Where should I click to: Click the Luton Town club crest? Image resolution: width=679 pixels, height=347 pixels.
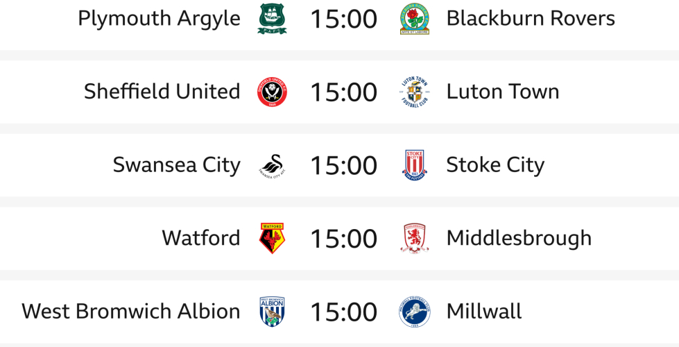click(x=415, y=92)
